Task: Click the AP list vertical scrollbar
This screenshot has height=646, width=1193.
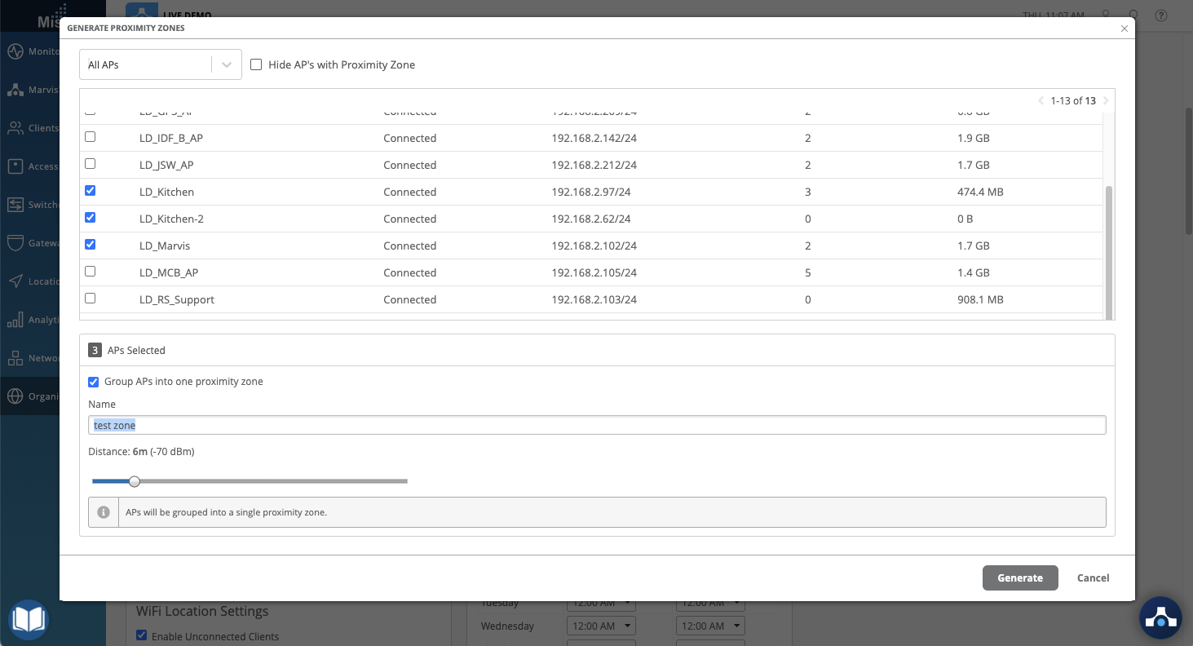Action: (x=1108, y=253)
